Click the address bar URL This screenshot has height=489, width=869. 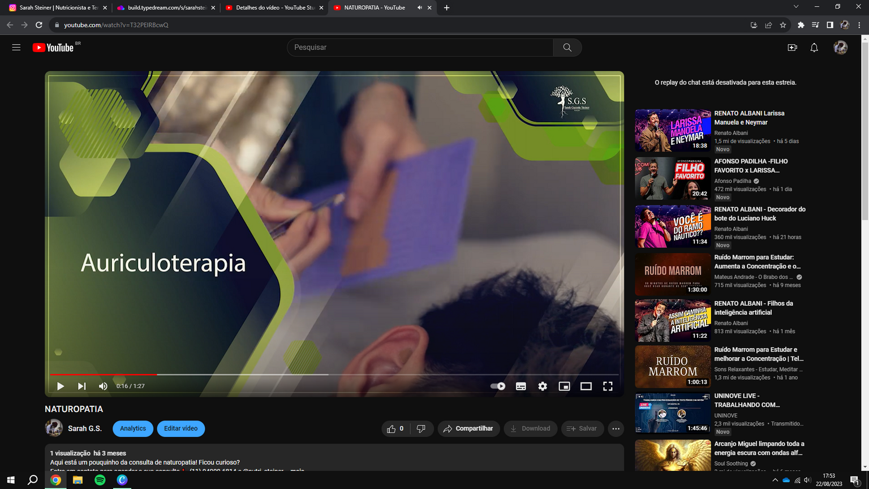(x=116, y=25)
